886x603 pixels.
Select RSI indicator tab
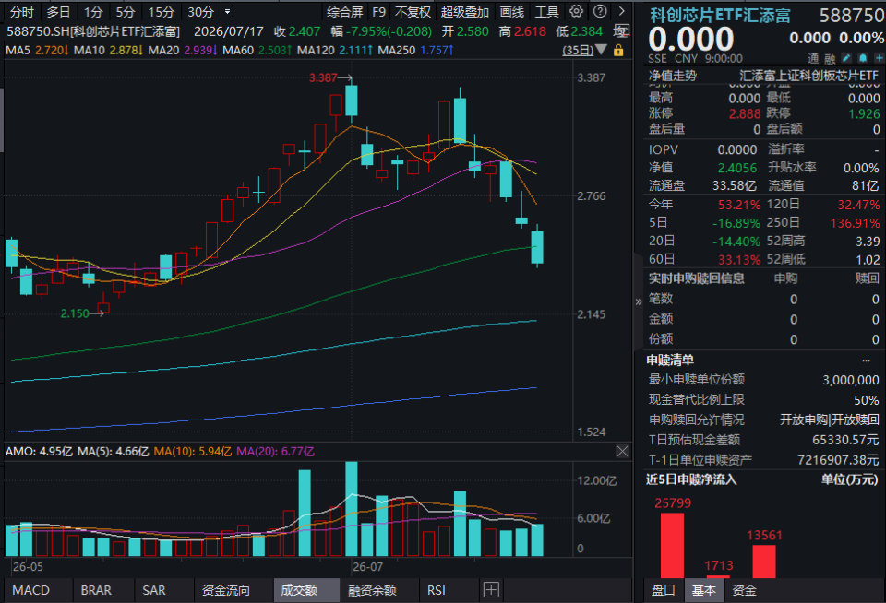pyautogui.click(x=437, y=590)
